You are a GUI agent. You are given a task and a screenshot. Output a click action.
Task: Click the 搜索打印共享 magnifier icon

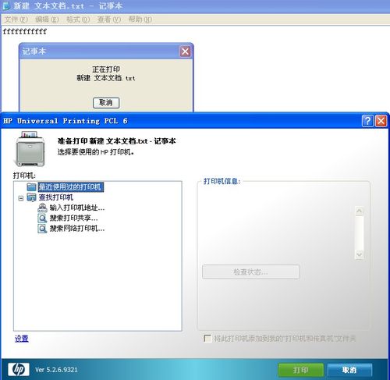pyautogui.click(x=42, y=218)
